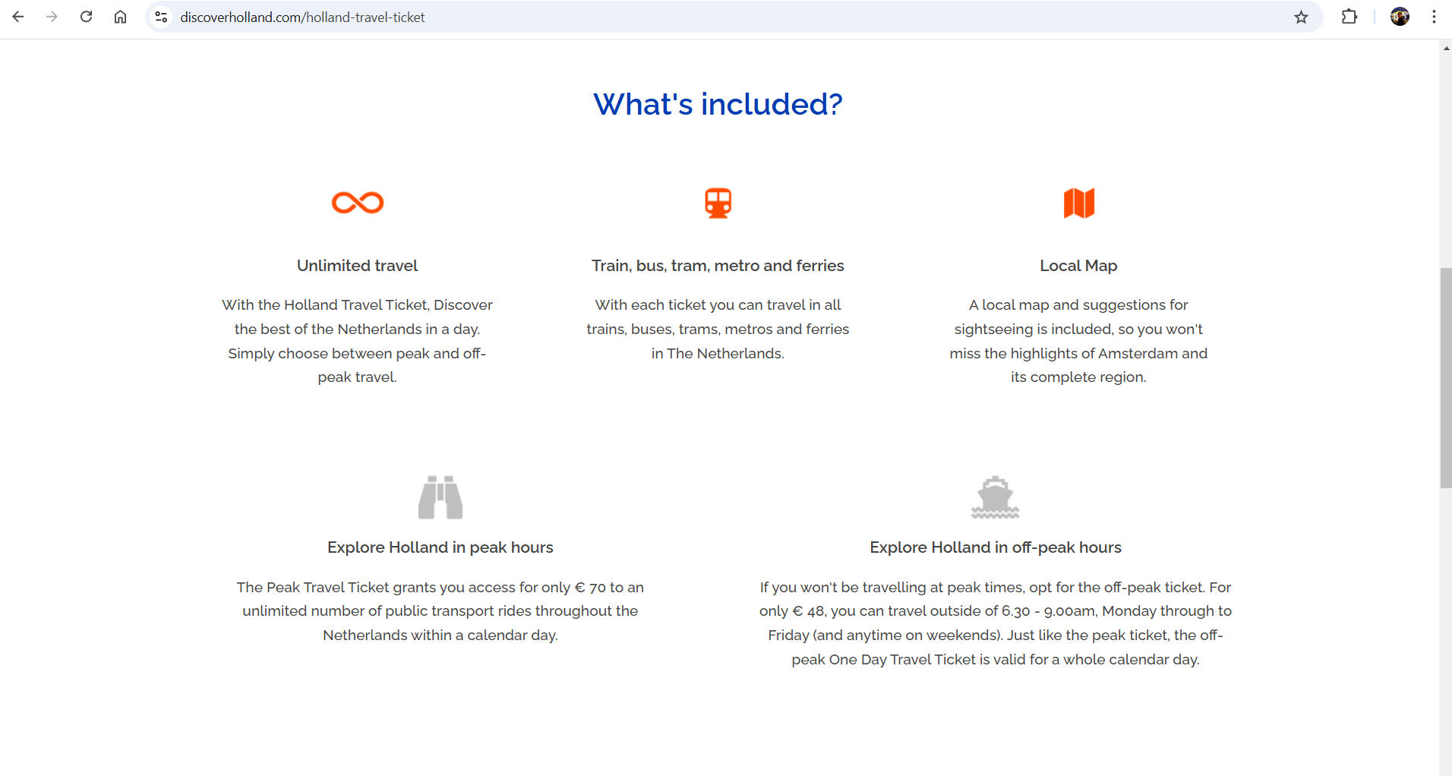Open the browser Extensions puzzle icon

tap(1349, 17)
